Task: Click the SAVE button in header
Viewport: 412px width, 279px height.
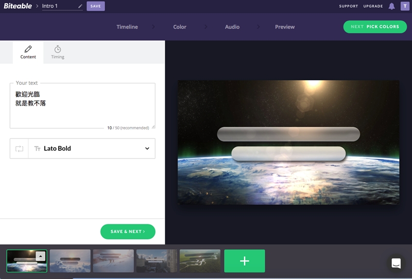Action: pos(96,6)
